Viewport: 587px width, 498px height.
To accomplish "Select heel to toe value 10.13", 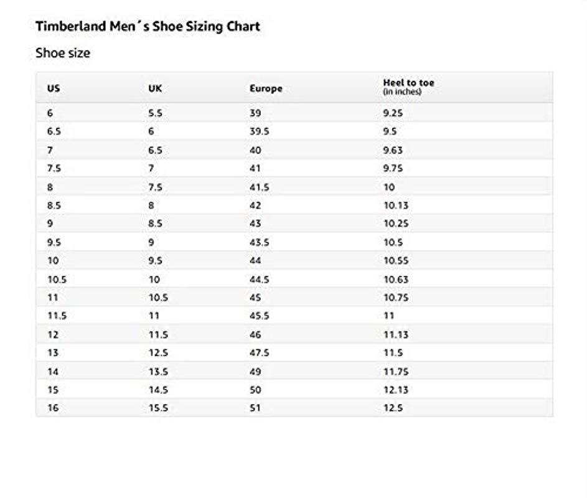I will (x=395, y=205).
